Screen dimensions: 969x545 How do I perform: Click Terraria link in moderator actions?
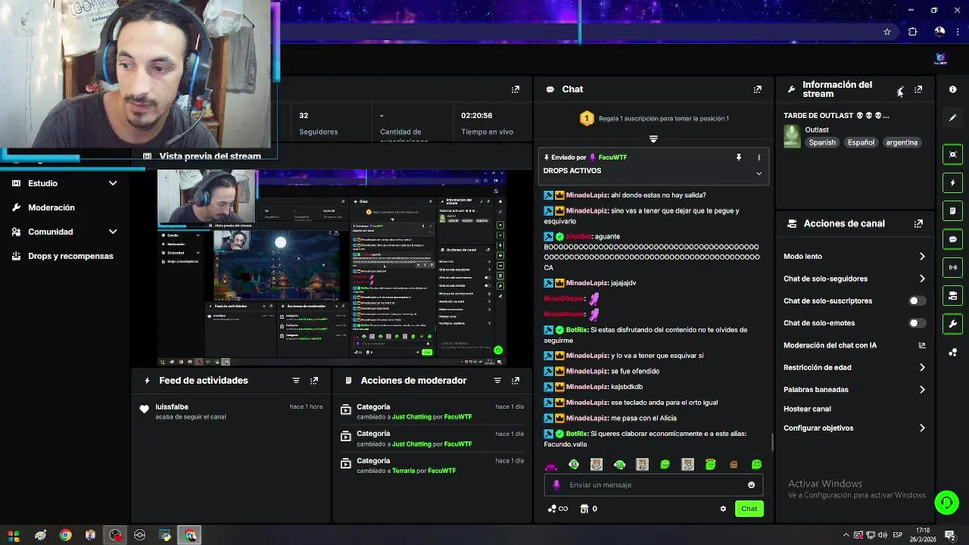click(403, 471)
